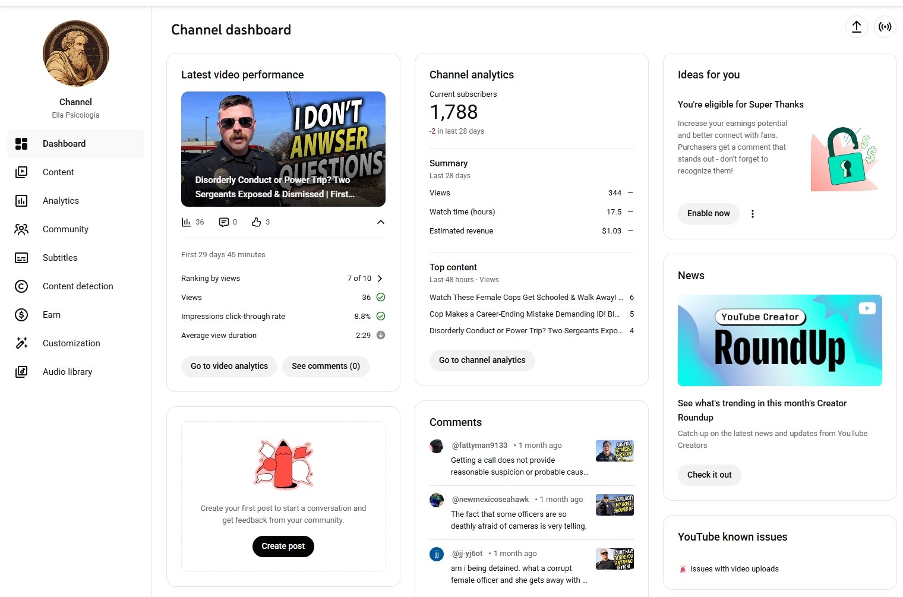Open the latest video thumbnail
The image size is (903, 597).
tap(283, 149)
